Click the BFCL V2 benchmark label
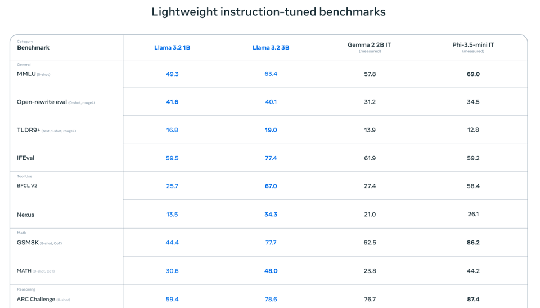 coord(27,185)
